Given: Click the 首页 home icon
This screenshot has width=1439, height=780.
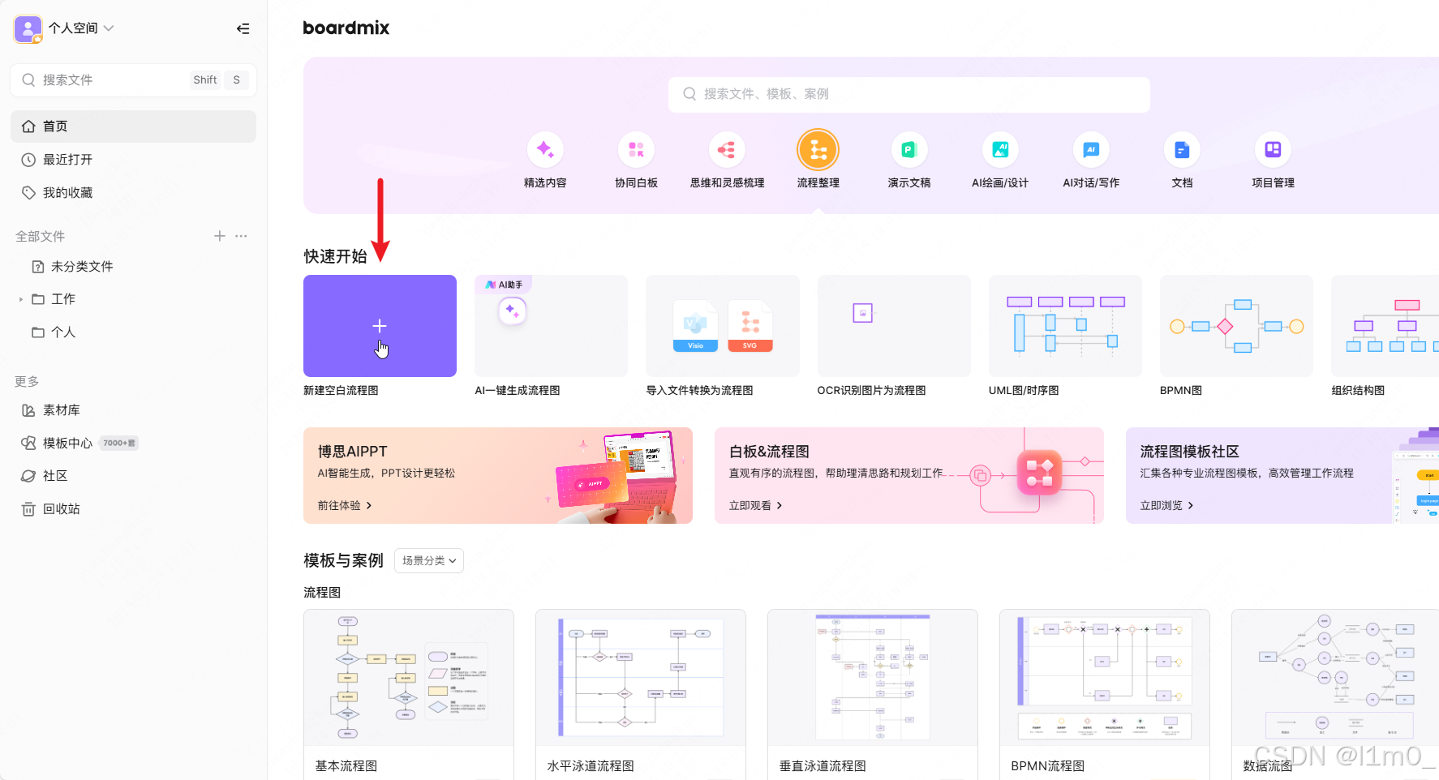Looking at the screenshot, I should tap(28, 126).
